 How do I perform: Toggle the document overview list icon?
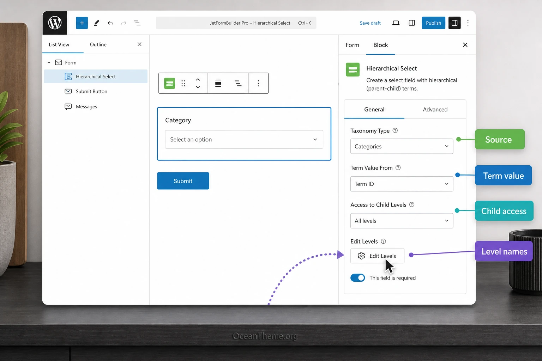point(137,23)
